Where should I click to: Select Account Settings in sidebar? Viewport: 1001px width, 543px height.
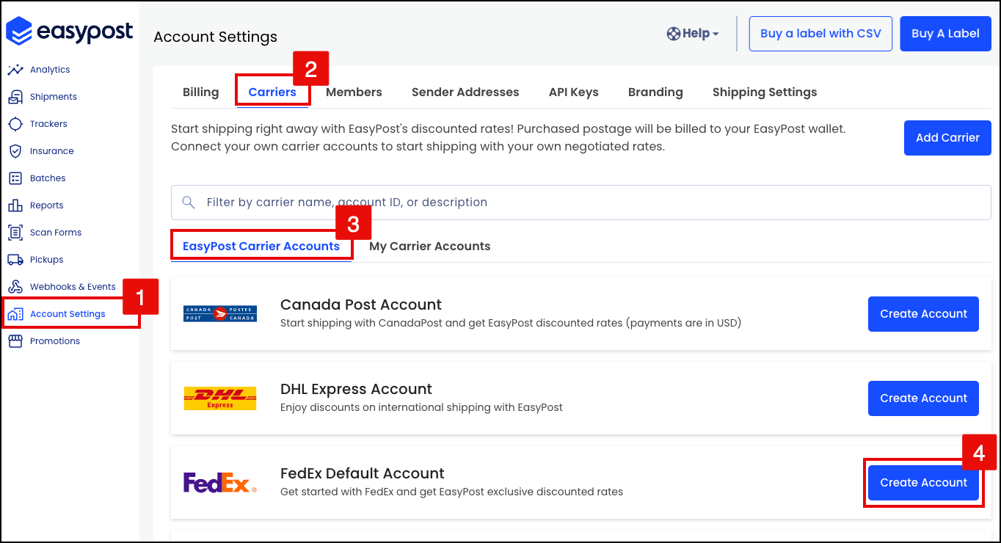[68, 314]
